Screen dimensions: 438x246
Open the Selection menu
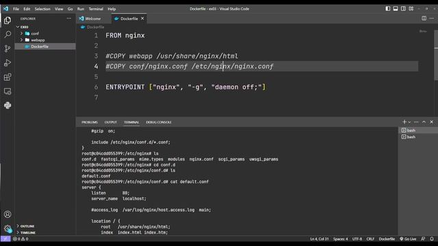coord(42,9)
